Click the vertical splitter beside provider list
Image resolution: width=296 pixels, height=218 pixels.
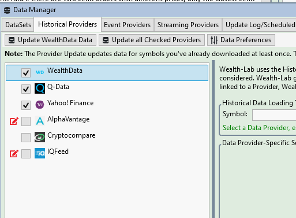[213, 139]
